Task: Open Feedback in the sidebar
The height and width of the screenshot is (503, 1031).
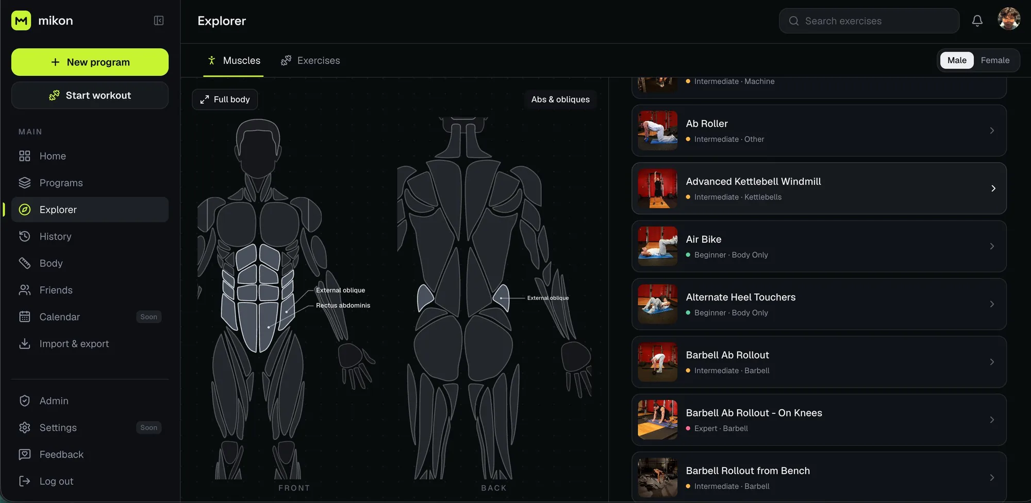Action: (x=90, y=454)
